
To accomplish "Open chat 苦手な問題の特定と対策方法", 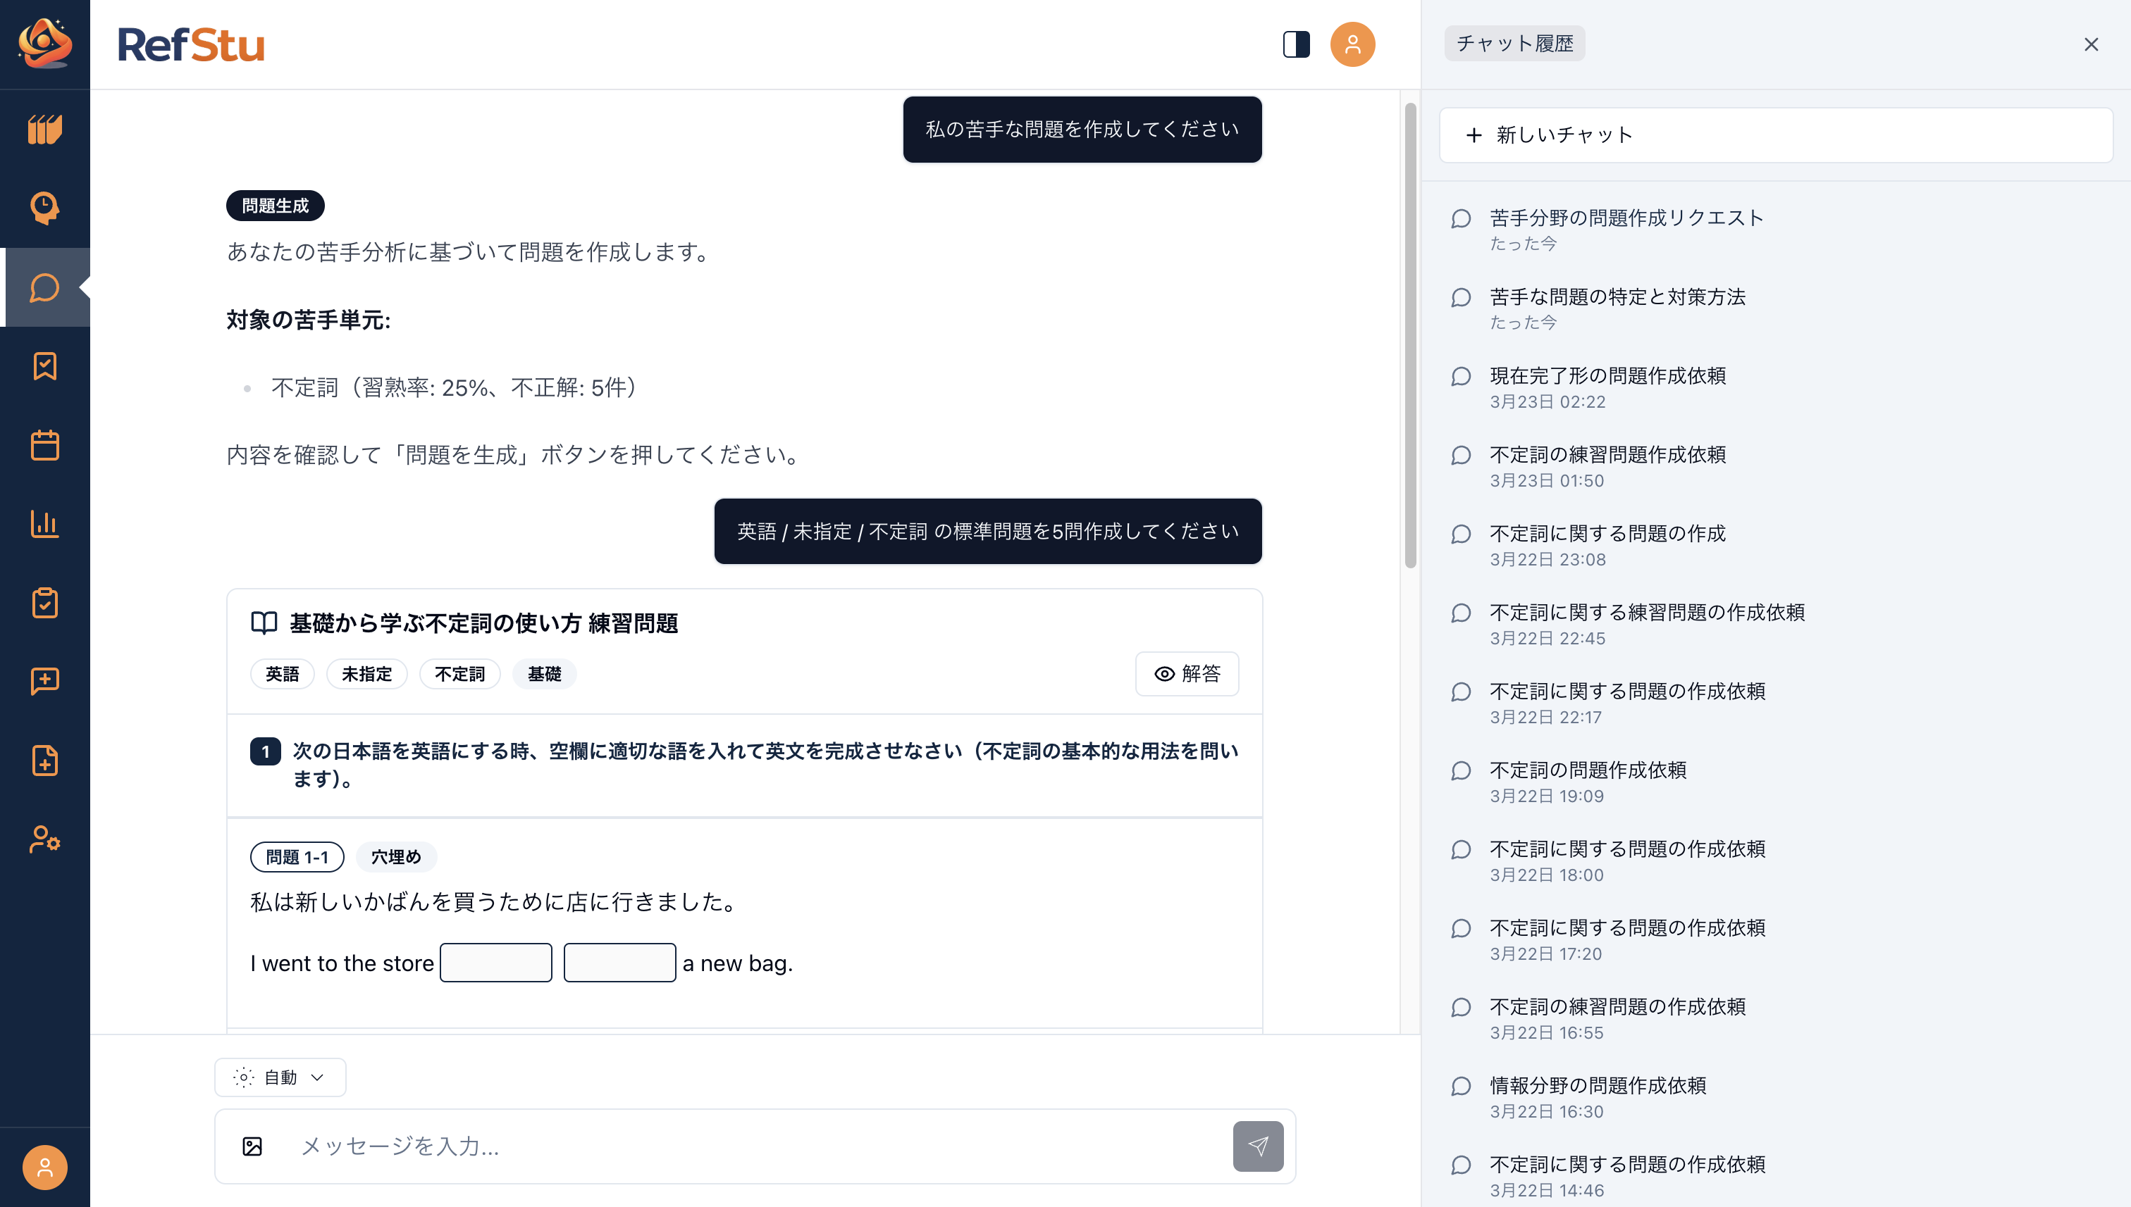I will (x=1775, y=308).
